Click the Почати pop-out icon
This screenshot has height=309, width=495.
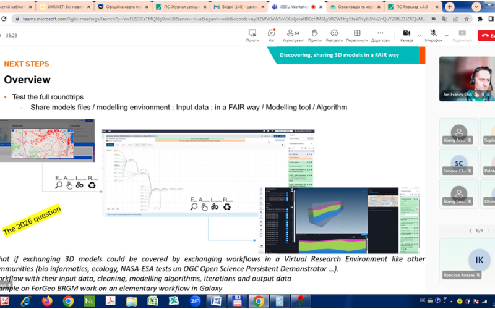pos(252,35)
